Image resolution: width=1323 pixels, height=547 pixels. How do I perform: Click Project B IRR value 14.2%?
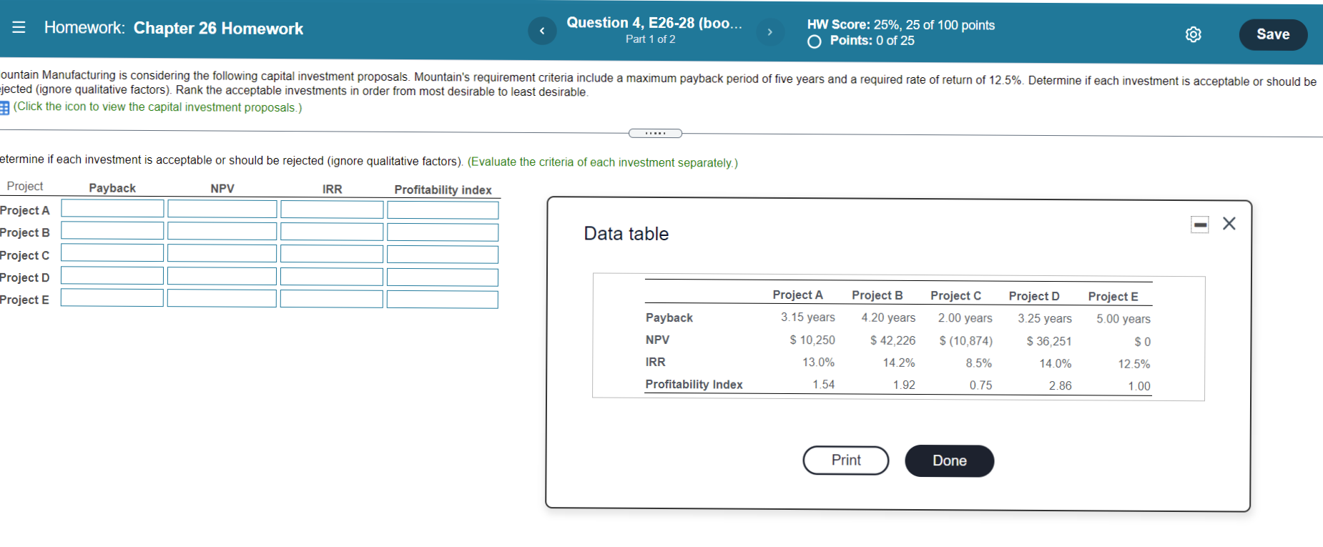click(x=899, y=363)
